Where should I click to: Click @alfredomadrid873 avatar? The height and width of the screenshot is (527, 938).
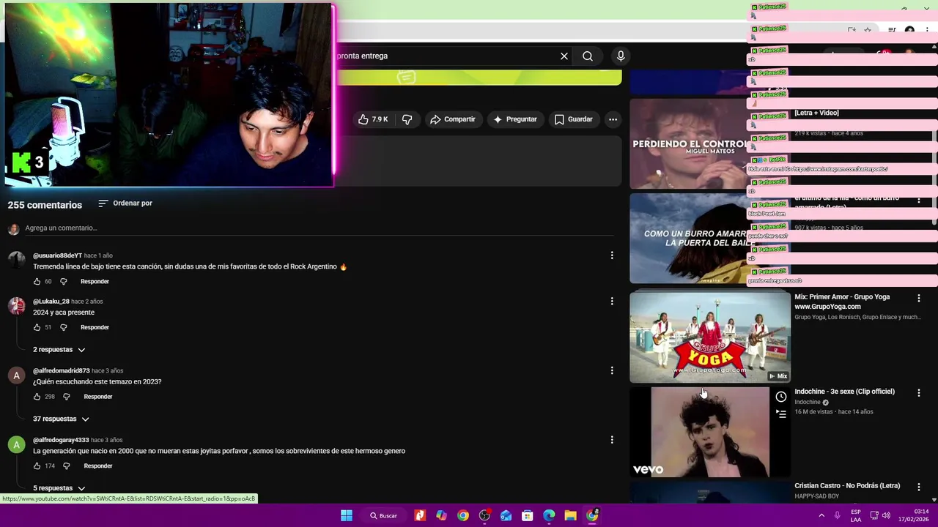pyautogui.click(x=16, y=375)
